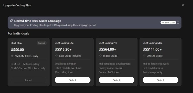This screenshot has height=93, width=193.
Task: Click the diamond icon next to 20x Lite usage
Action: 144,56
